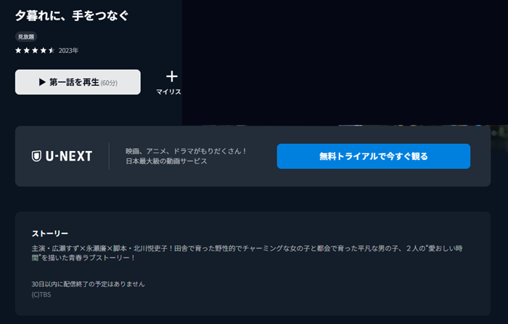The height and width of the screenshot is (324, 508).
Task: Click the (C)TBS copyright text
Action: point(41,294)
